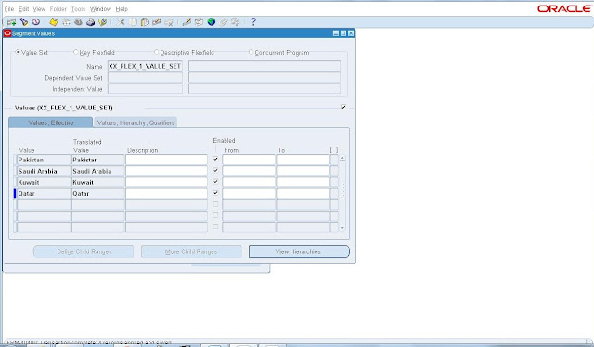The width and height of the screenshot is (594, 347).
Task: Open the View menu
Action: 39,9
